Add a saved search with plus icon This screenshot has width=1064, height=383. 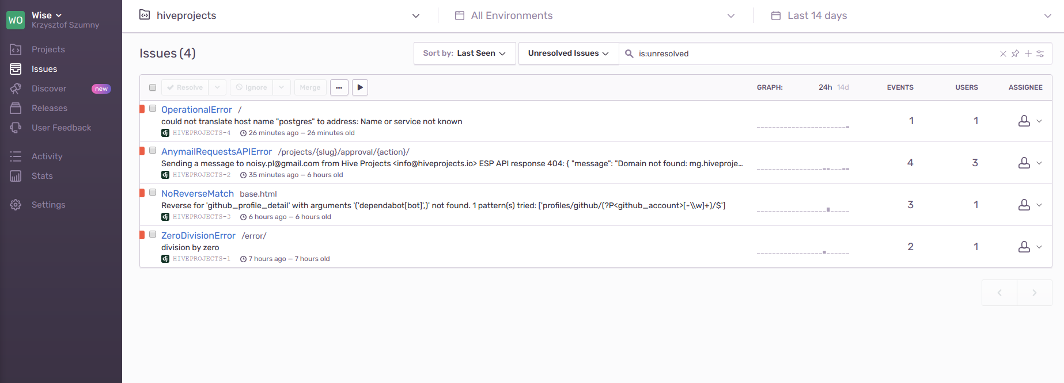coord(1028,53)
